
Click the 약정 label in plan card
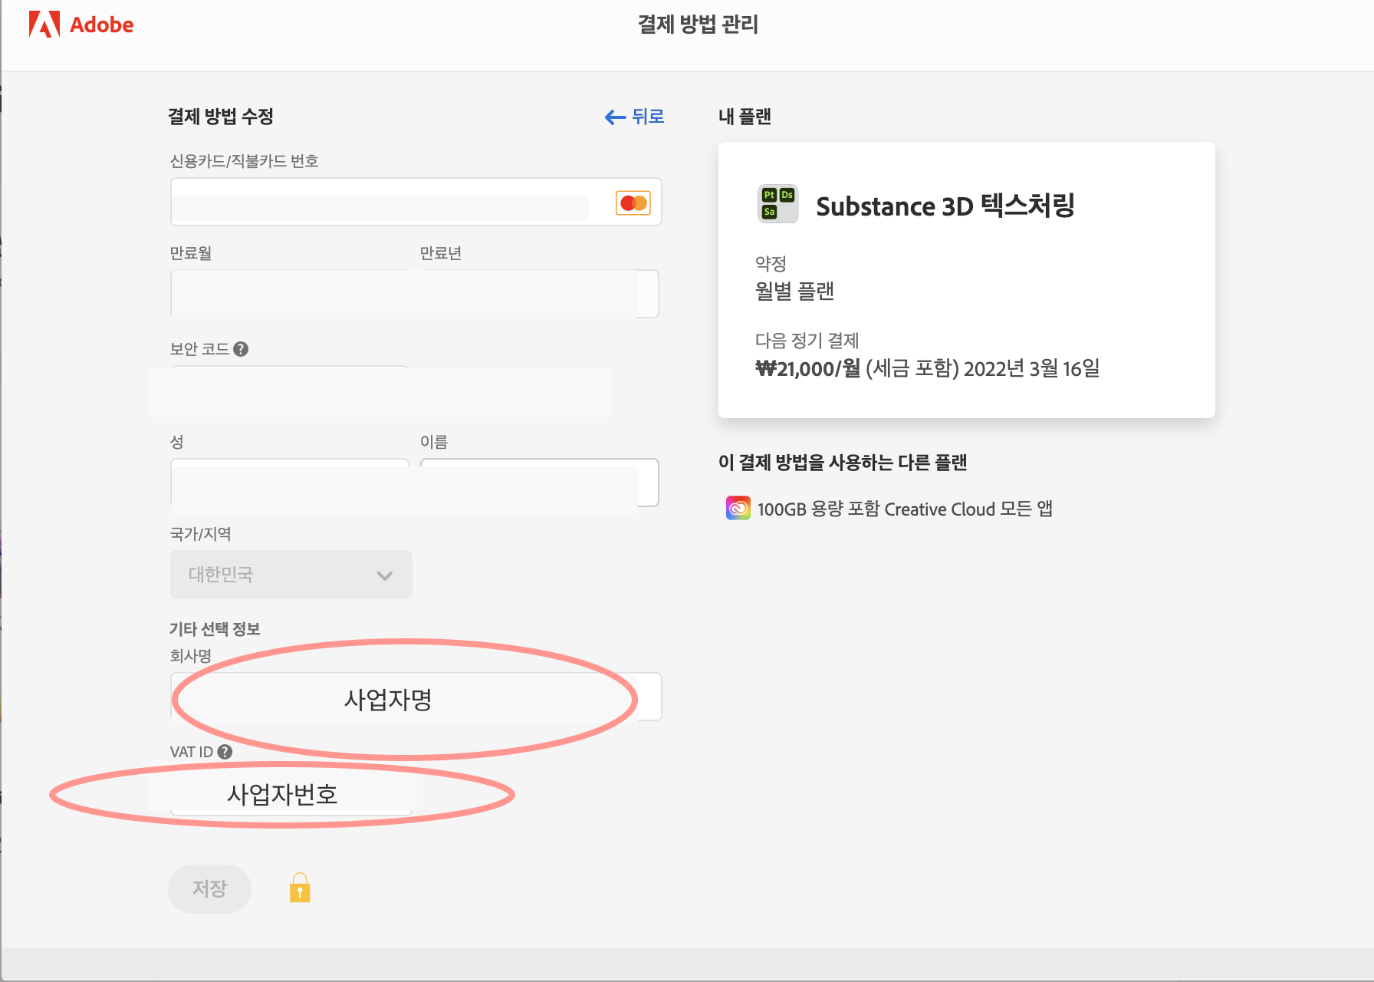tap(771, 264)
